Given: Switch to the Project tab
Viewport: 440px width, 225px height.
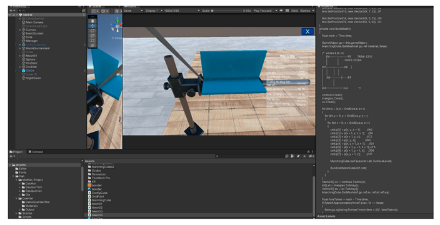Looking at the screenshot, I should point(16,152).
